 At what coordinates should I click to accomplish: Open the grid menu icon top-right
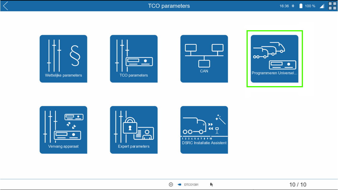pos(332,6)
